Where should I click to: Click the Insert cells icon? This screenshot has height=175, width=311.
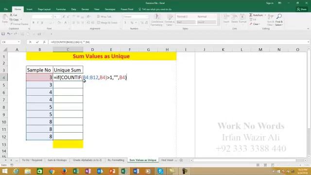(x=226, y=17)
